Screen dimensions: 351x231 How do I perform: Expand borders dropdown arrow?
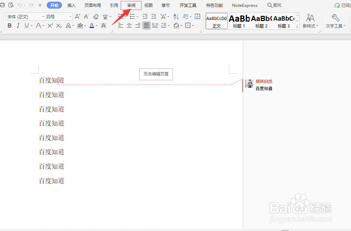(193, 25)
